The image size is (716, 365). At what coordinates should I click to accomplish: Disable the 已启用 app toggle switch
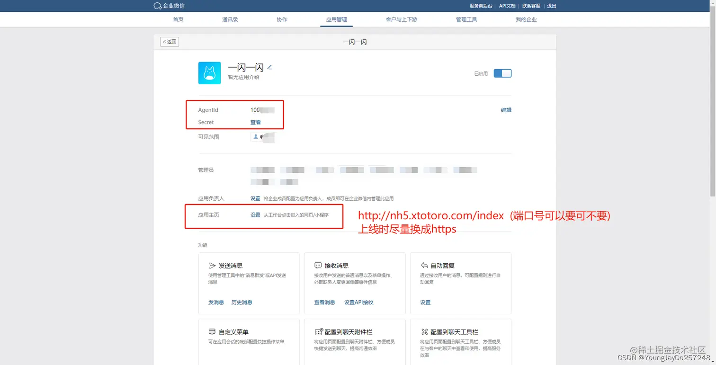coord(502,73)
